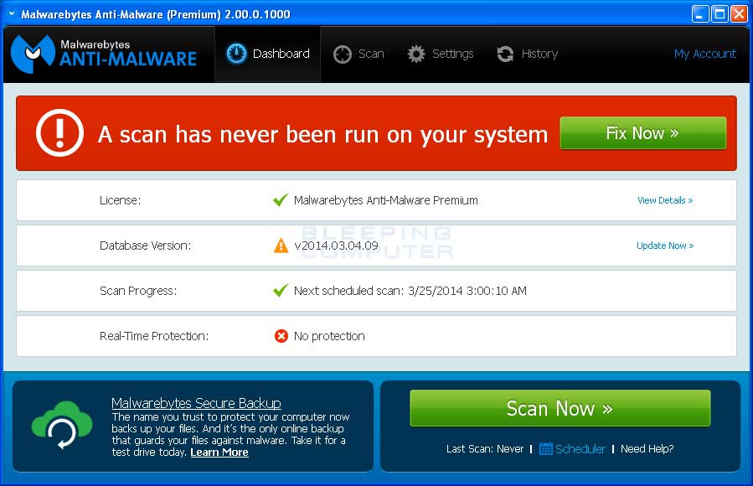This screenshot has width=753, height=486.
Task: Open the History tab
Action: click(527, 54)
